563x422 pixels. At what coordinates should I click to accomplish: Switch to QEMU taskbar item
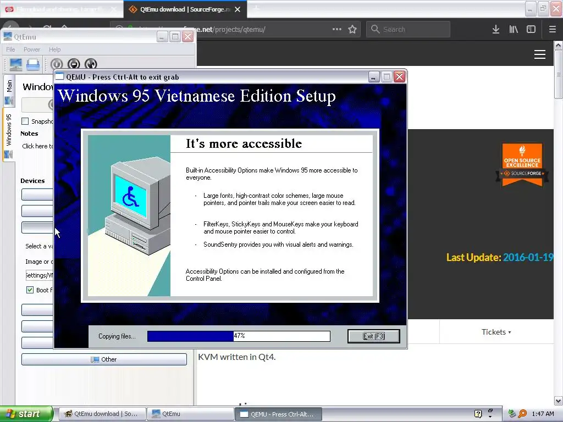tap(278, 414)
